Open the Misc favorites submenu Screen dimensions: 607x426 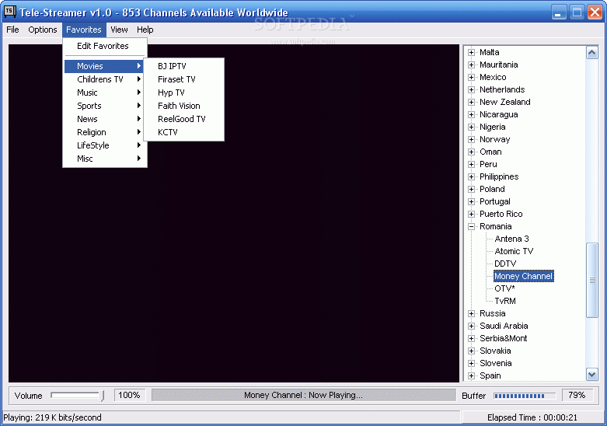coord(105,159)
